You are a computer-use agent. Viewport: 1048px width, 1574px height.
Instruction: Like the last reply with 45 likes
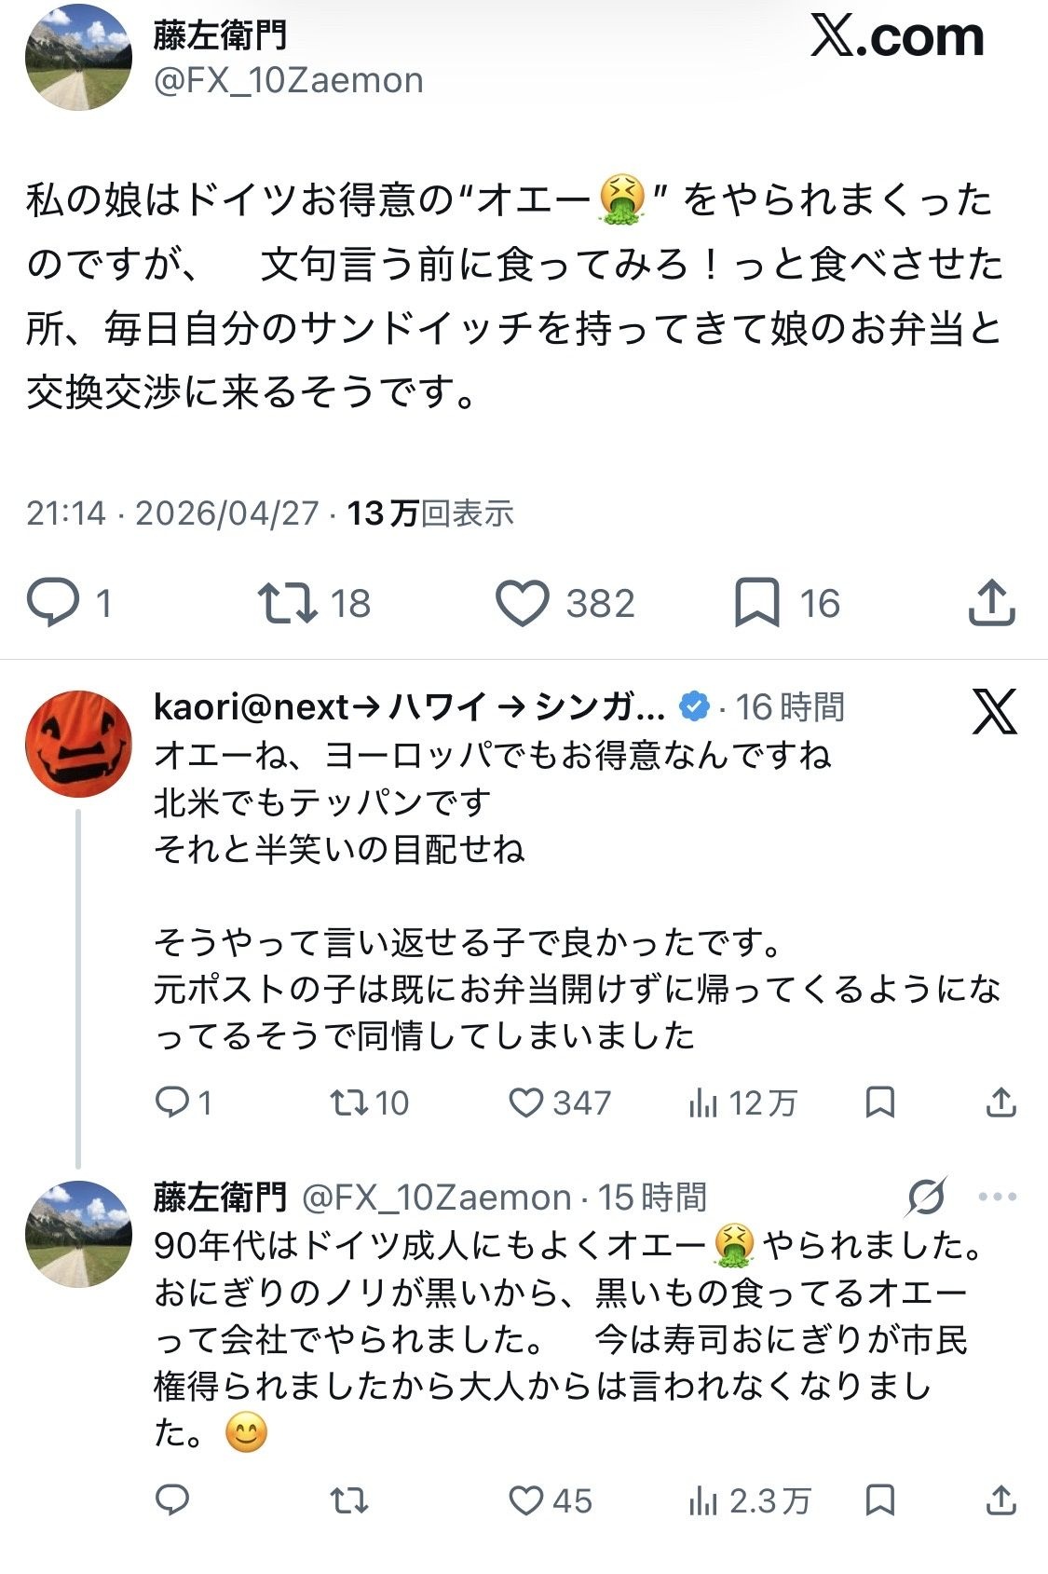[526, 1500]
